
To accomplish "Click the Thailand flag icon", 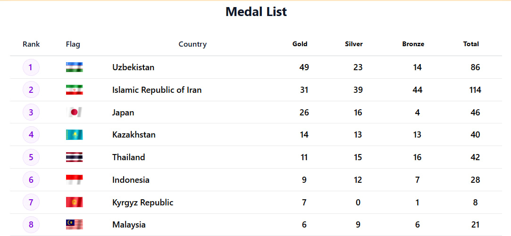I will (x=75, y=157).
